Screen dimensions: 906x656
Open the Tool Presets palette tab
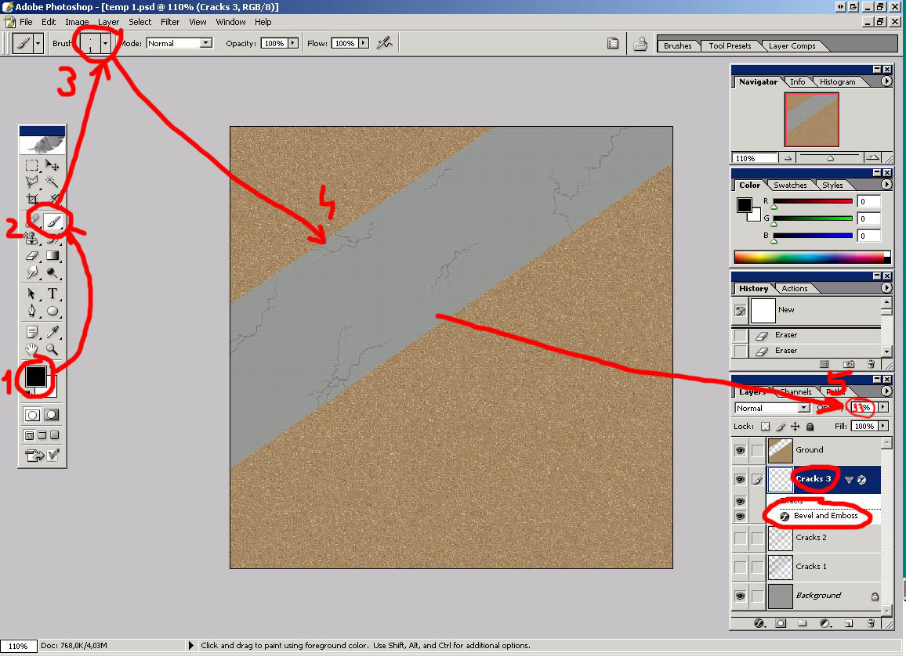click(x=730, y=45)
